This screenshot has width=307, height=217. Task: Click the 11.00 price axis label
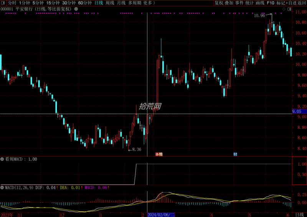301,12
